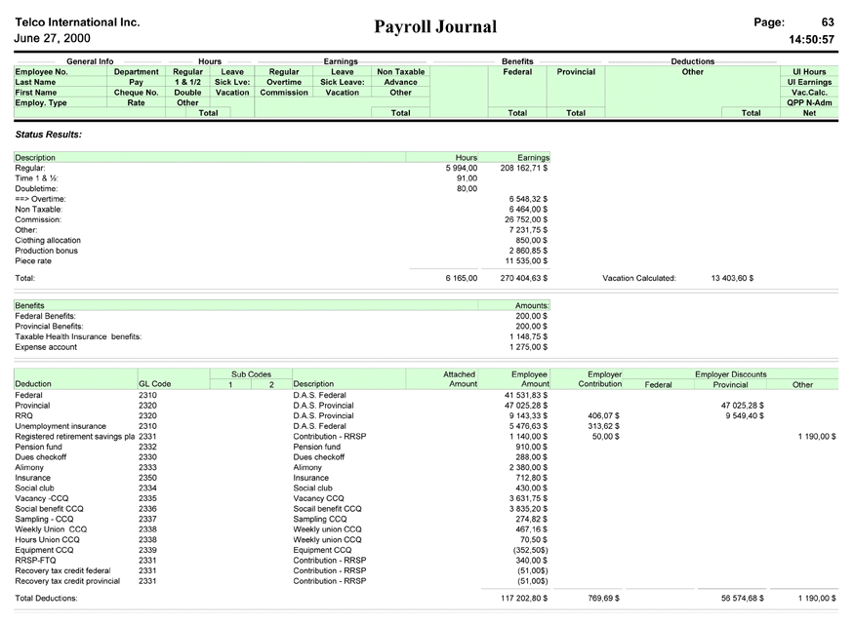Select the Unemployment insurance deduction row
Screen dimensions: 854x625
61,426
